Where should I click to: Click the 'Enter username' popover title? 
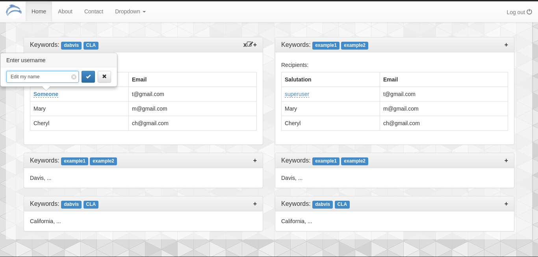(x=26, y=60)
